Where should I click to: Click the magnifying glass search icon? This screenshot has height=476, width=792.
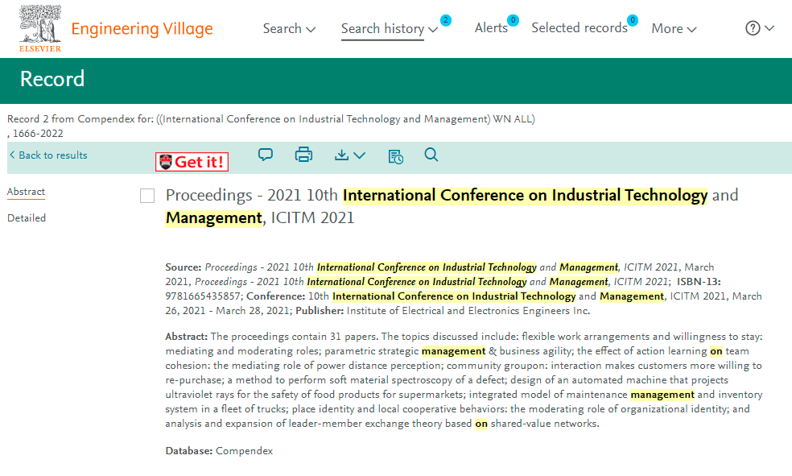pos(431,155)
